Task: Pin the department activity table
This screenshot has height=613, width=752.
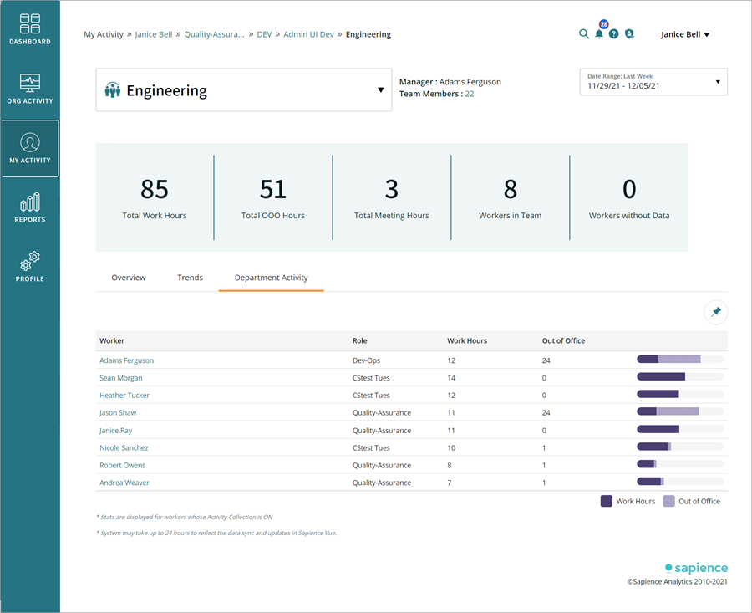Action: point(715,312)
